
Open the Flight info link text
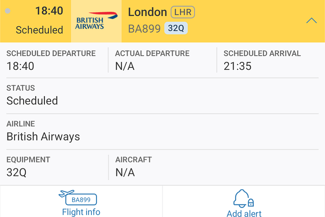click(x=81, y=212)
